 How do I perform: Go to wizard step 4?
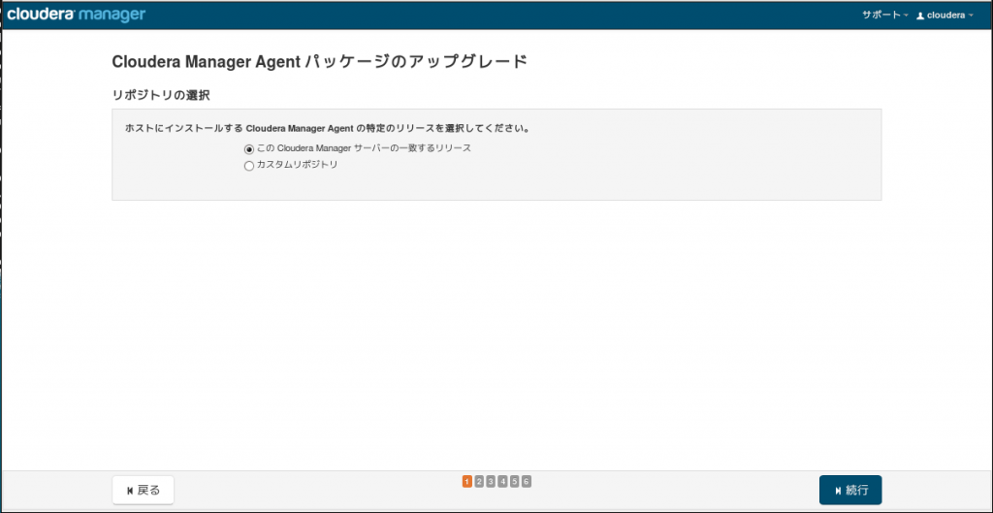503,482
